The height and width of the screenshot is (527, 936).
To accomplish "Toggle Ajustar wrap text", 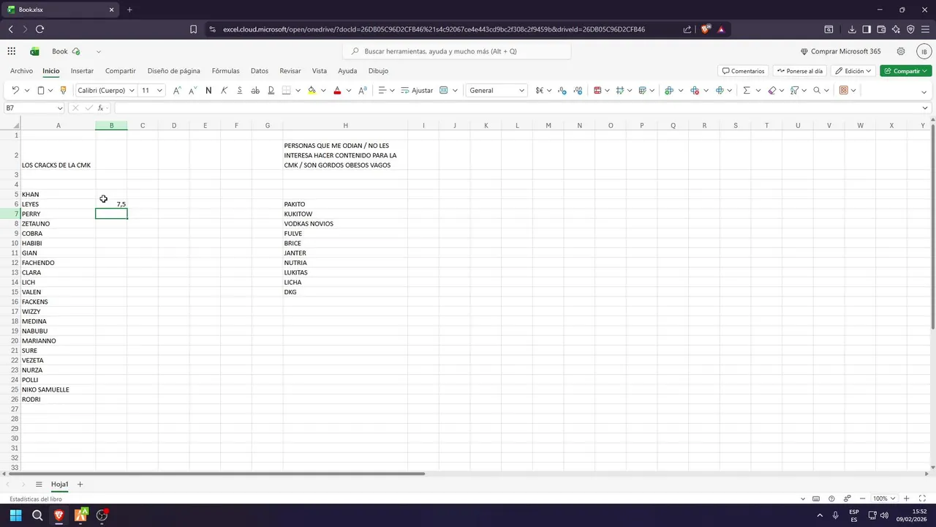I will coord(417,90).
